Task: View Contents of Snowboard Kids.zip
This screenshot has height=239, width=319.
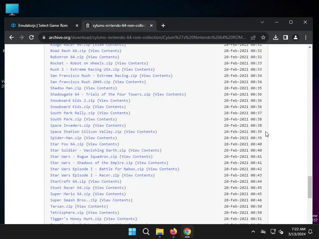Action: coord(109,107)
